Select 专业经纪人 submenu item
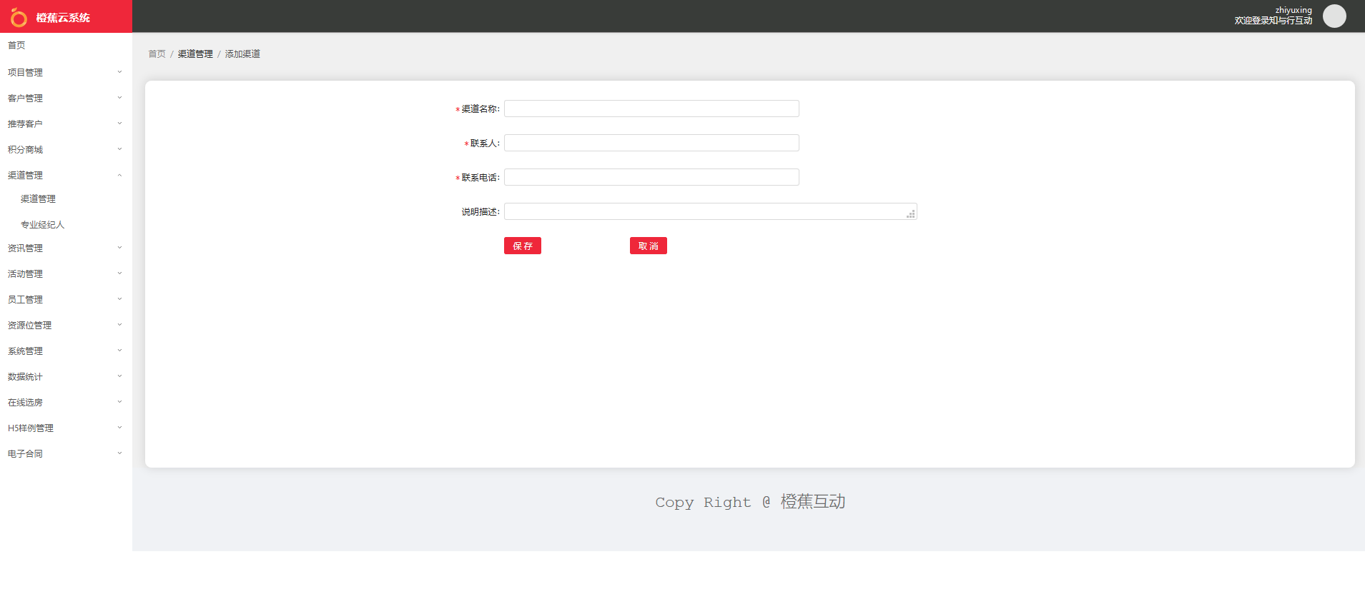 (x=42, y=225)
